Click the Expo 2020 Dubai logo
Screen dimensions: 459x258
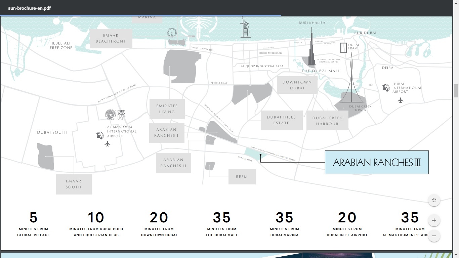pos(116,115)
